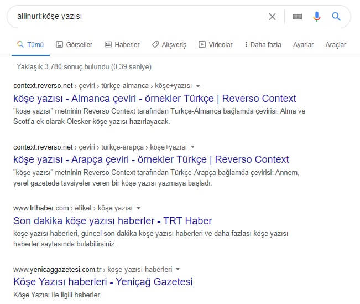Open the Araçlar tools menu
360x304 pixels.
click(x=336, y=44)
